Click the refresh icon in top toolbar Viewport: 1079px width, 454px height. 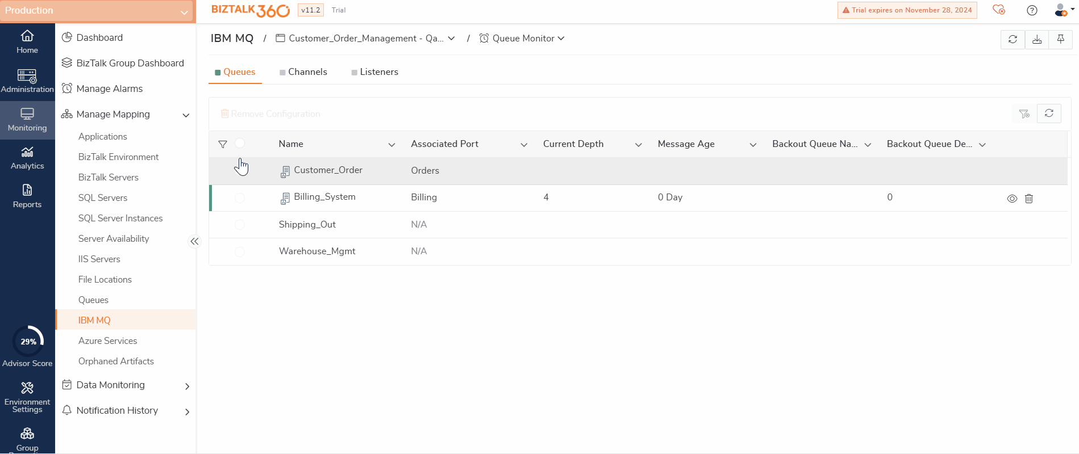[x=1013, y=39]
